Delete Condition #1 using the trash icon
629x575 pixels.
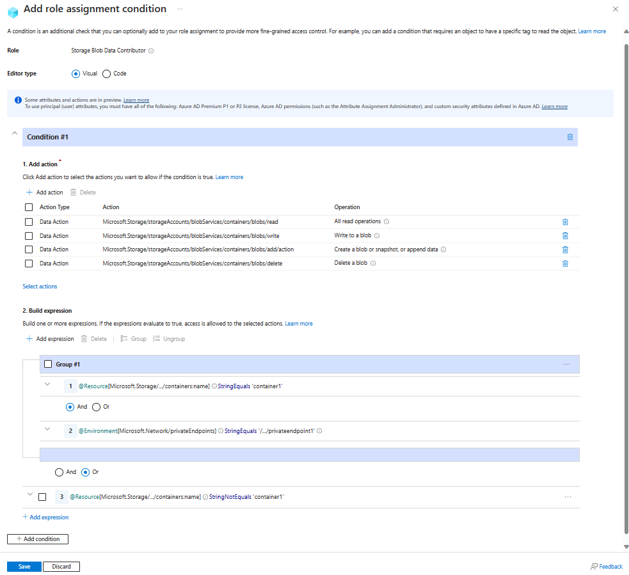point(569,136)
